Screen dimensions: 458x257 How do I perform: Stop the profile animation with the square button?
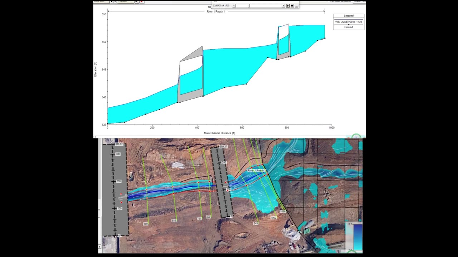pyautogui.click(x=292, y=6)
